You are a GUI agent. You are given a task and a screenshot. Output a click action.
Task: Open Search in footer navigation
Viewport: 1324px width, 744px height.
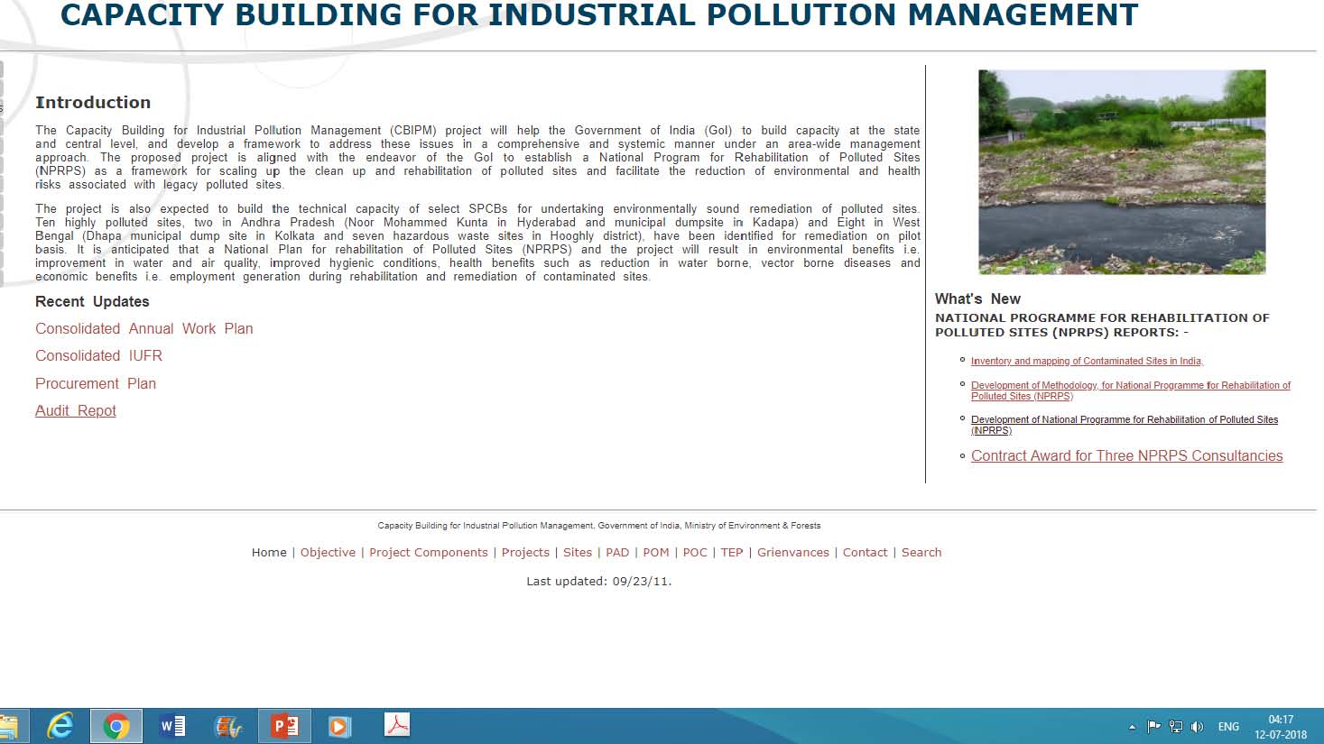[921, 553]
